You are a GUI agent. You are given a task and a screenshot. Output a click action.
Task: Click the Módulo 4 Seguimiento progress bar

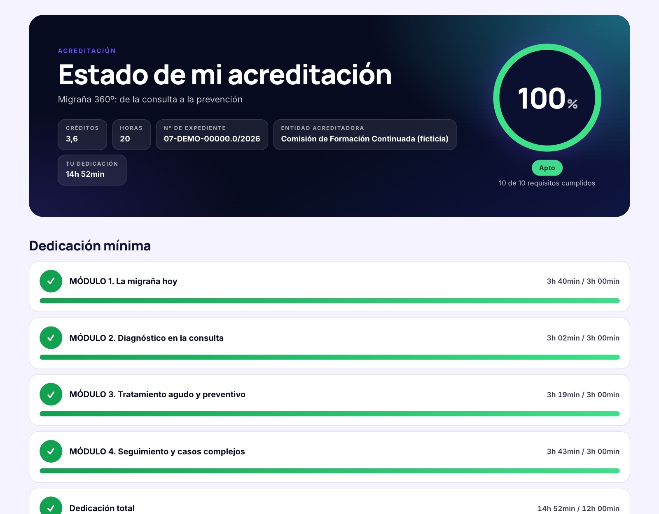[329, 471]
